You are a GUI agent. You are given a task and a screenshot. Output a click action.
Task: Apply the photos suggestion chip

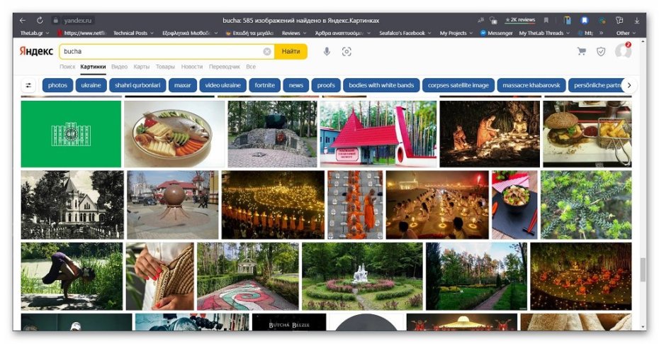tap(57, 85)
